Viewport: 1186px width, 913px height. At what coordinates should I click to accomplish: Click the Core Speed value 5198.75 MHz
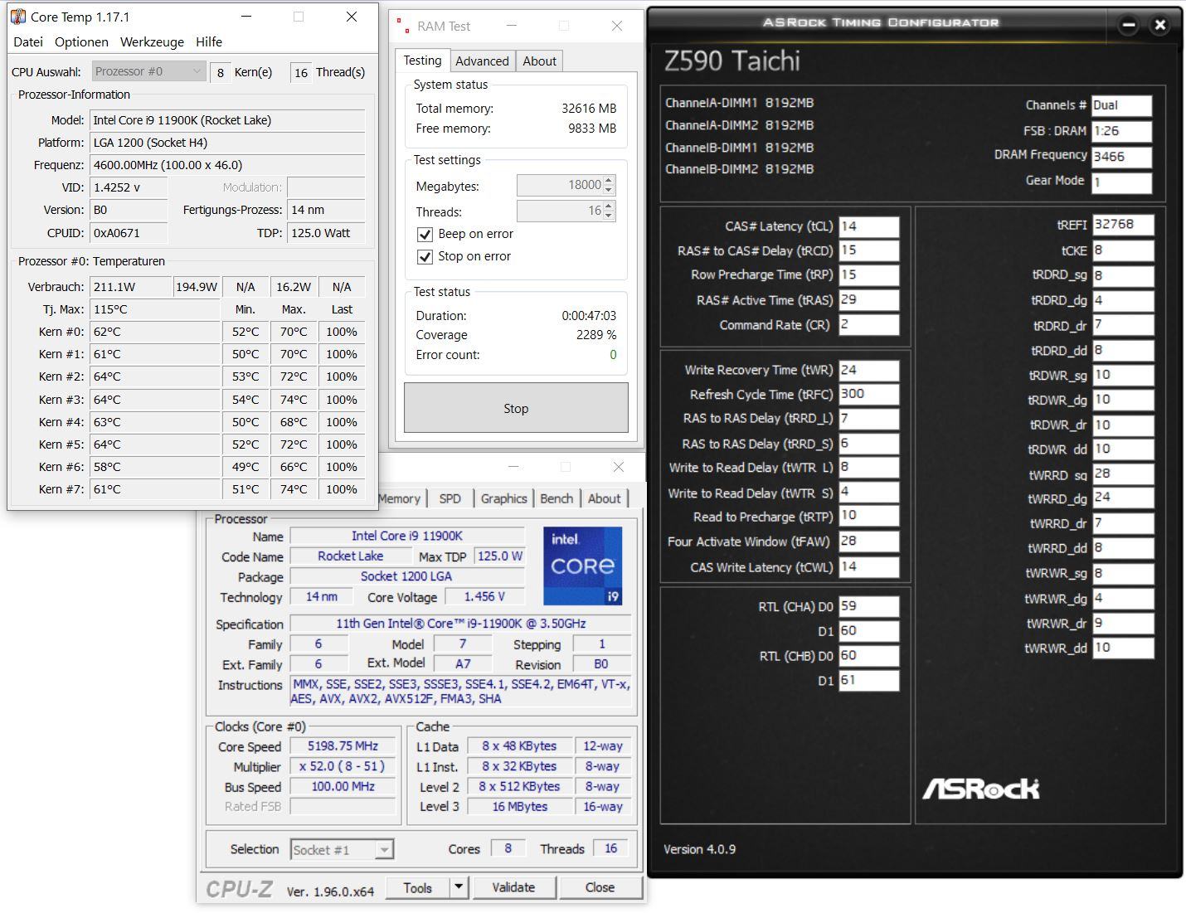point(343,746)
